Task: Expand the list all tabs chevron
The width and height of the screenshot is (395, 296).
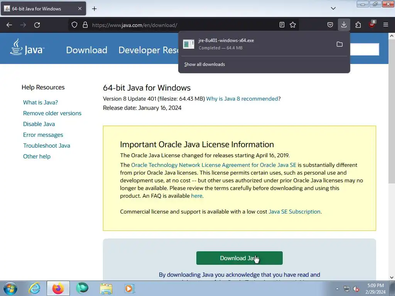Action: point(333,8)
